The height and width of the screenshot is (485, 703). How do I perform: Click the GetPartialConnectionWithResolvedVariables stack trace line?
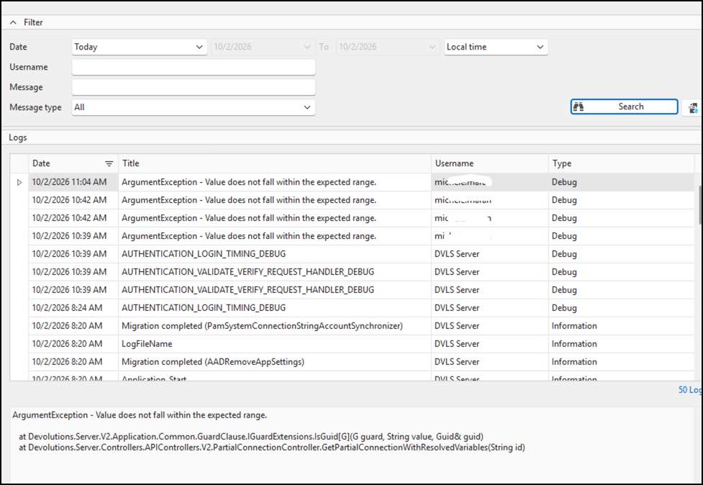click(x=272, y=448)
